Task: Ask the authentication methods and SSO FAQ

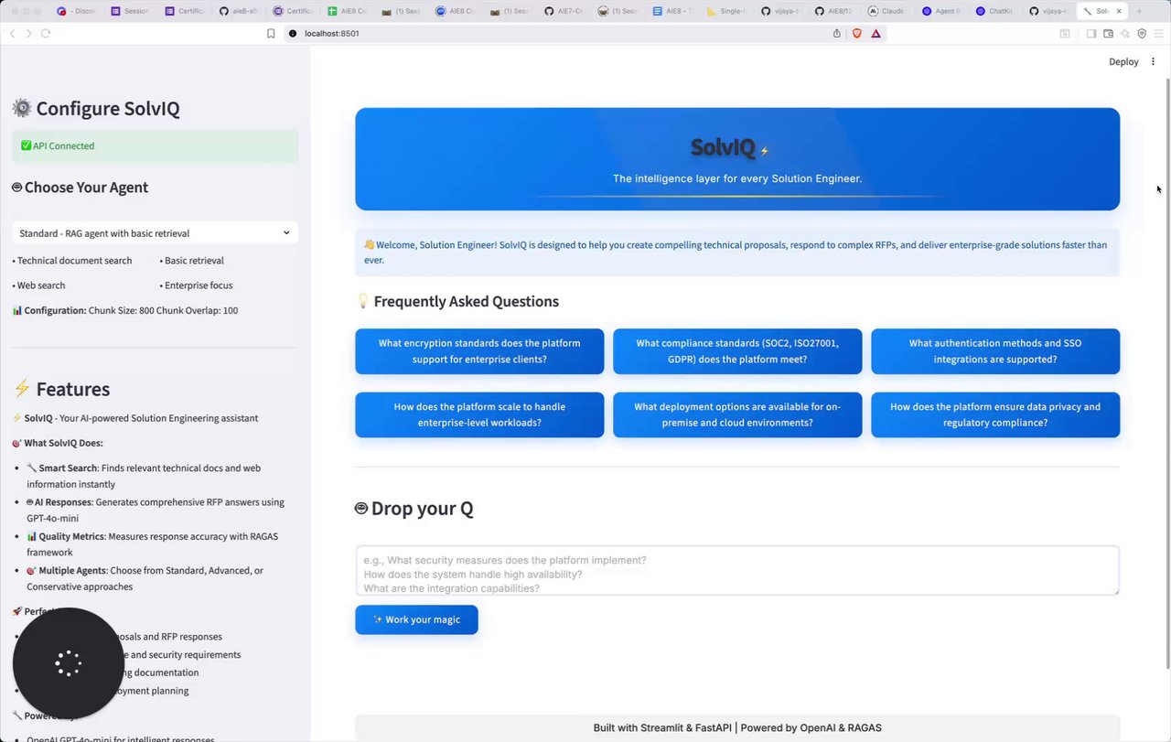Action: coord(995,351)
